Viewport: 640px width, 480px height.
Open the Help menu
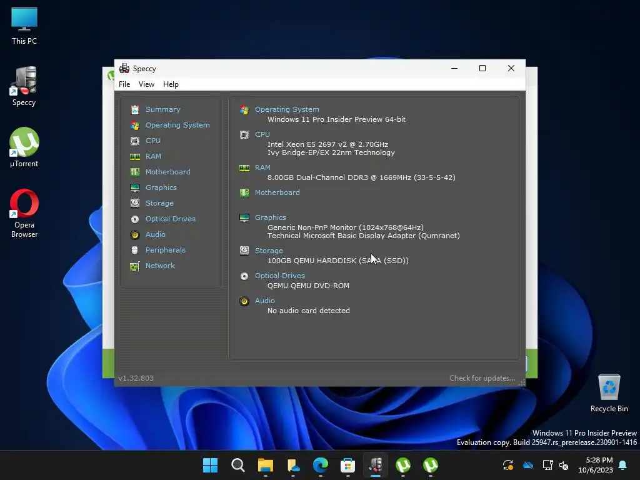coord(171,84)
